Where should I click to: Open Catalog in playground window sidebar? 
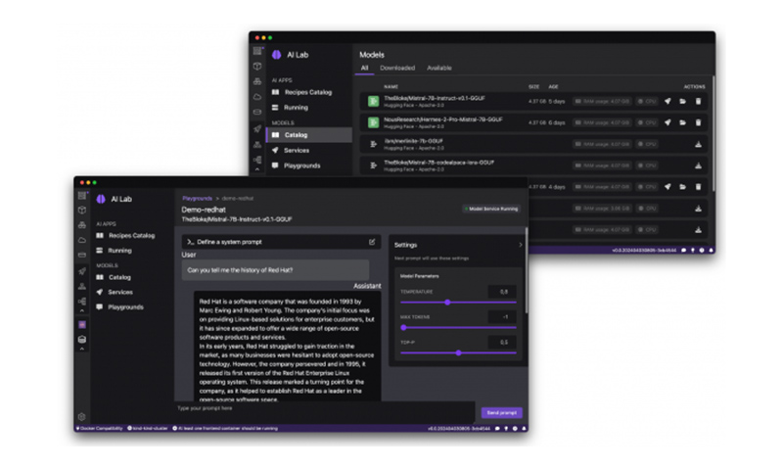pos(119,277)
